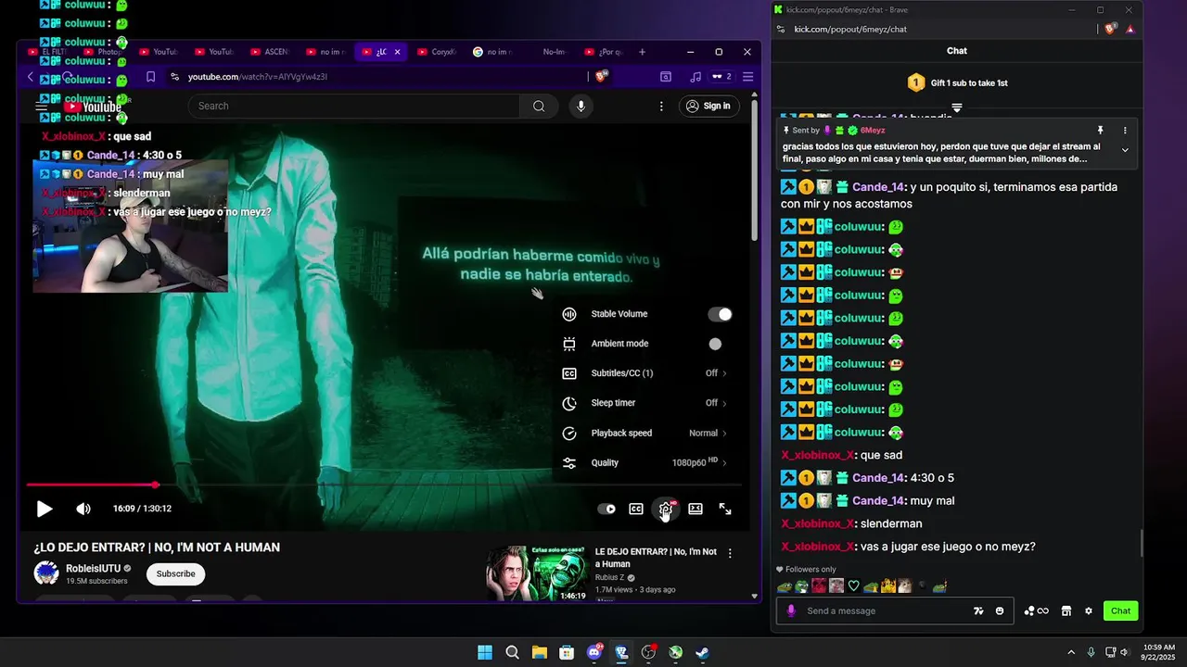This screenshot has width=1187, height=667.
Task: Click the Kick chat scrollbar
Action: coord(1141,543)
